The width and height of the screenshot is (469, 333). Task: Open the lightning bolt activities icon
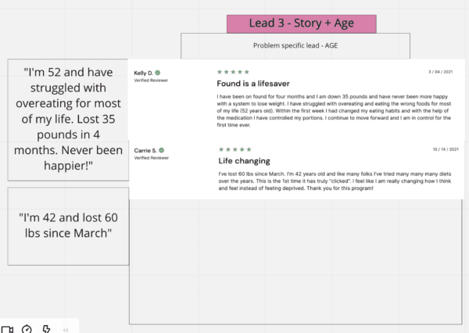(x=46, y=329)
